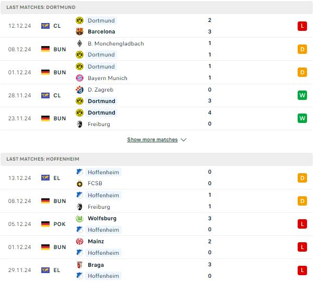Click green W badge for Freiburg match
Image resolution: width=318 pixels, height=282 pixels.
coord(302,118)
